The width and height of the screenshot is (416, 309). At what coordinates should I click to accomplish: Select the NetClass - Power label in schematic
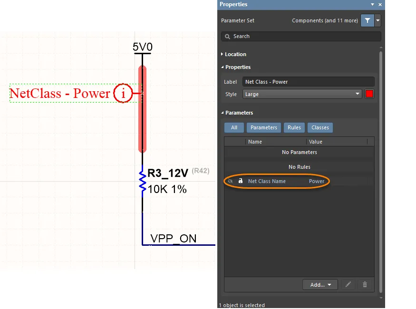[60, 93]
